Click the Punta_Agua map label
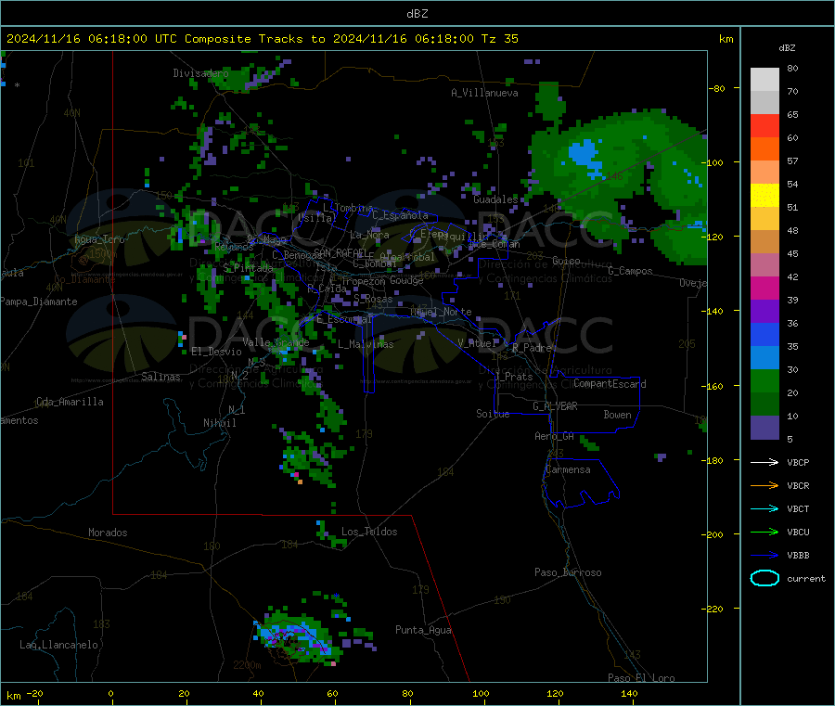 click(423, 630)
